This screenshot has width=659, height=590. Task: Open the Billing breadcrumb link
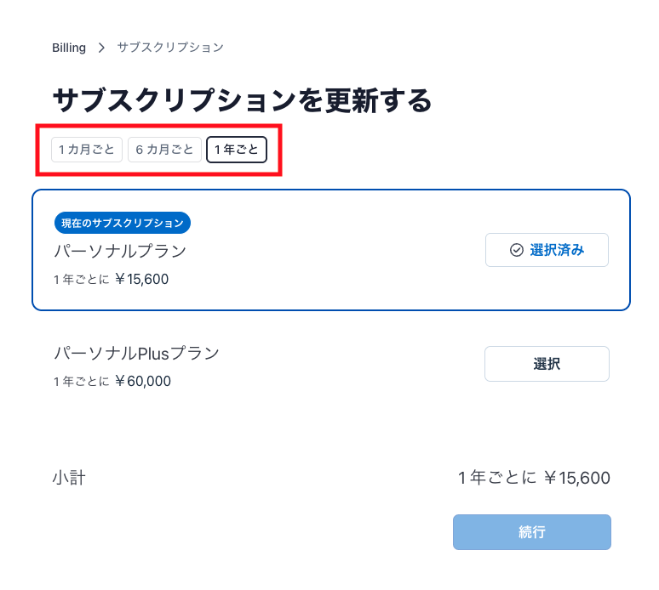point(69,48)
